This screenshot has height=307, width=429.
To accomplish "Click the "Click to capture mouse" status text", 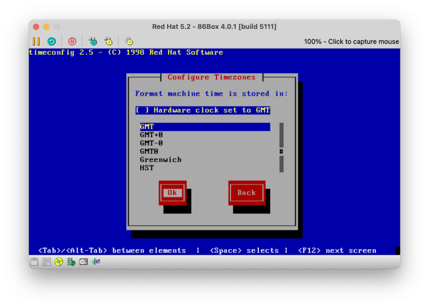I will point(363,42).
